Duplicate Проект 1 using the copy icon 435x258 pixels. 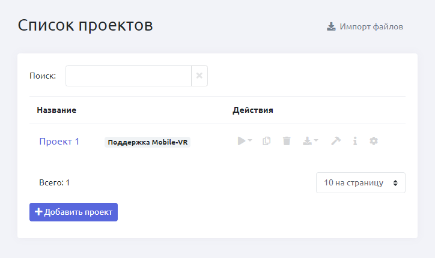click(267, 141)
